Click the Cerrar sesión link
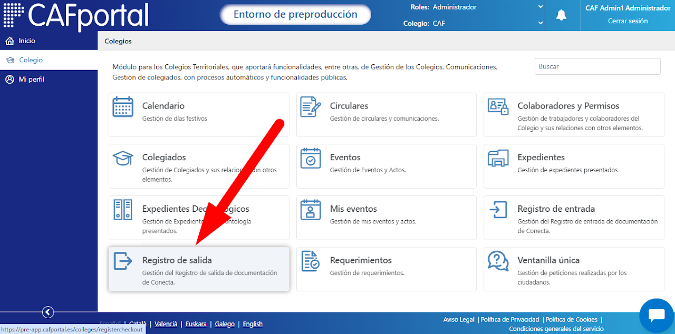Image resolution: width=675 pixels, height=334 pixels. (628, 21)
